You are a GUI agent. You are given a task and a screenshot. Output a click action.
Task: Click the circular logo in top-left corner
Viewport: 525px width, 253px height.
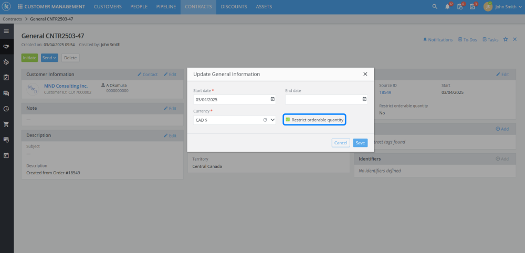(x=6, y=7)
